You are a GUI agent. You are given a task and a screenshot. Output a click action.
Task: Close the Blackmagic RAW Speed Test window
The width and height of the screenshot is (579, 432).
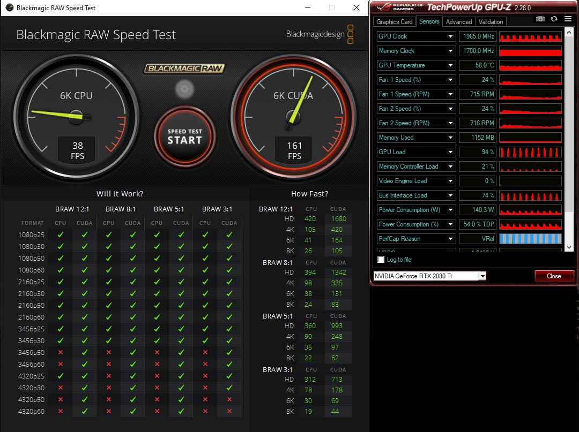(x=357, y=7)
